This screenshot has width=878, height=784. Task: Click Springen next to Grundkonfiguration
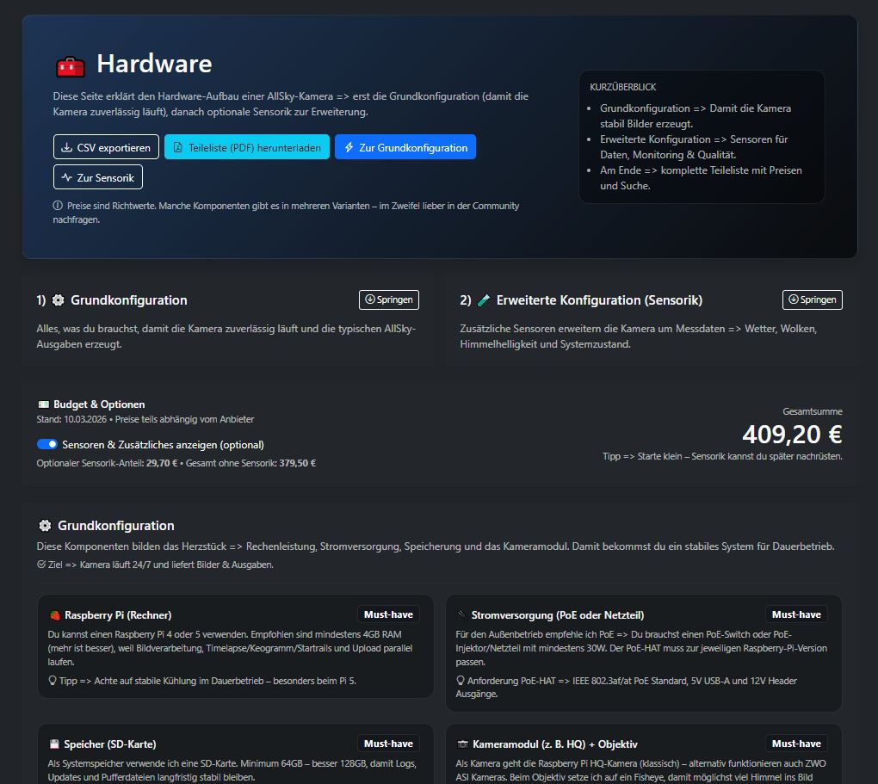[x=389, y=299]
